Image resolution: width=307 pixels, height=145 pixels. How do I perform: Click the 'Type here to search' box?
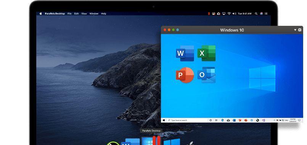tap(187, 120)
